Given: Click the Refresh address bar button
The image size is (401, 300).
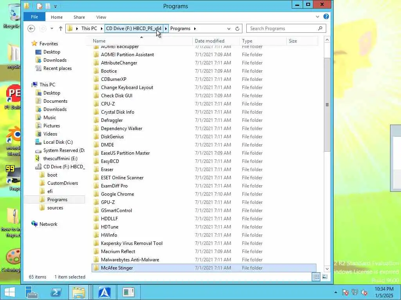Looking at the screenshot, I should [x=237, y=29].
